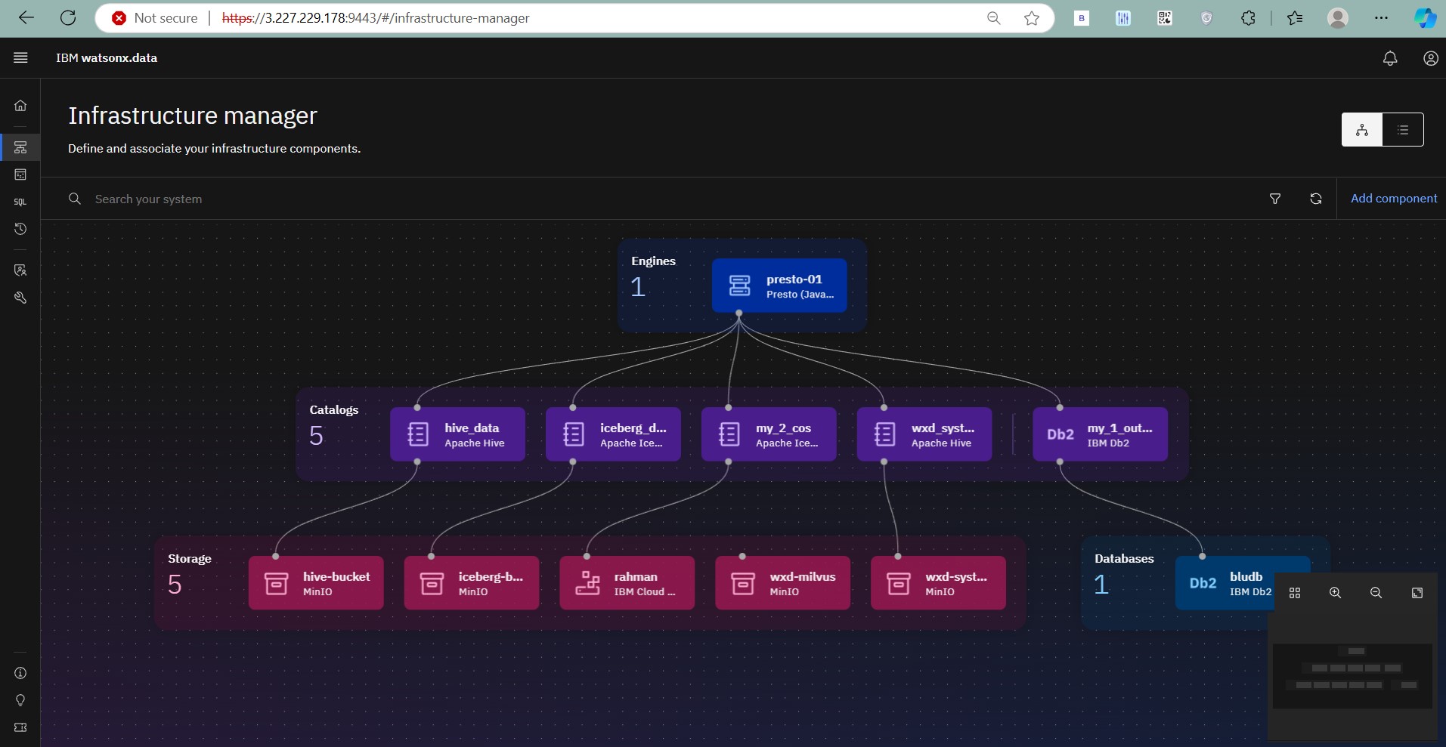Select the my_1_out... Db2 catalog node
This screenshot has height=747, width=1446.
(1100, 434)
